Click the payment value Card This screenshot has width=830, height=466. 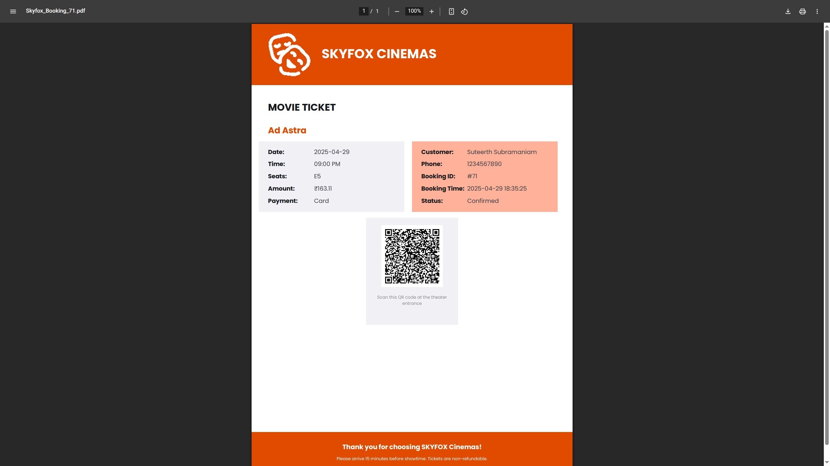click(x=321, y=201)
